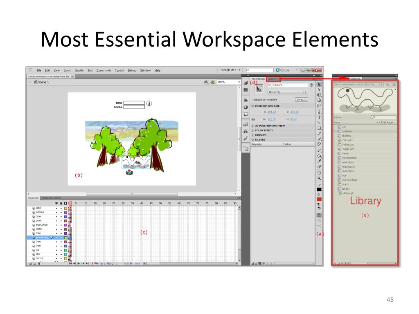Open the Align panel icon in dock
This screenshot has height=314, width=419.
coord(246,100)
